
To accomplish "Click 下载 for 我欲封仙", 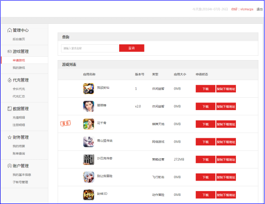I will coord(205,89).
